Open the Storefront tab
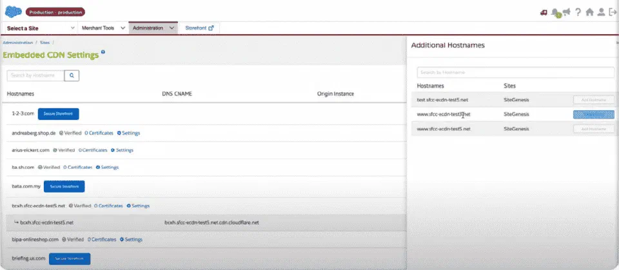 [x=199, y=28]
